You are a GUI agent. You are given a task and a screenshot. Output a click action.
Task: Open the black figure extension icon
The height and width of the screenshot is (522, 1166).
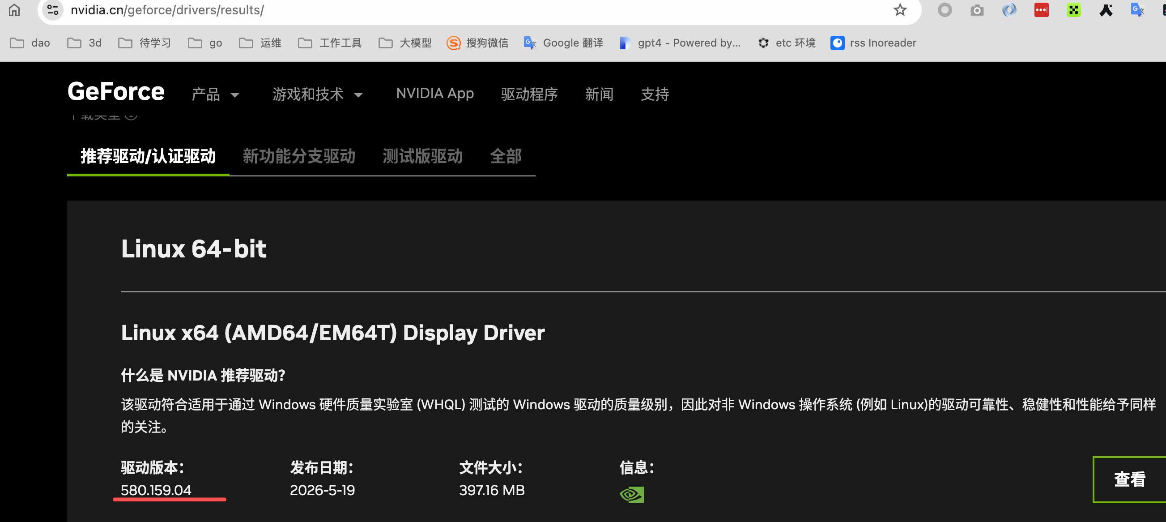tap(1106, 9)
